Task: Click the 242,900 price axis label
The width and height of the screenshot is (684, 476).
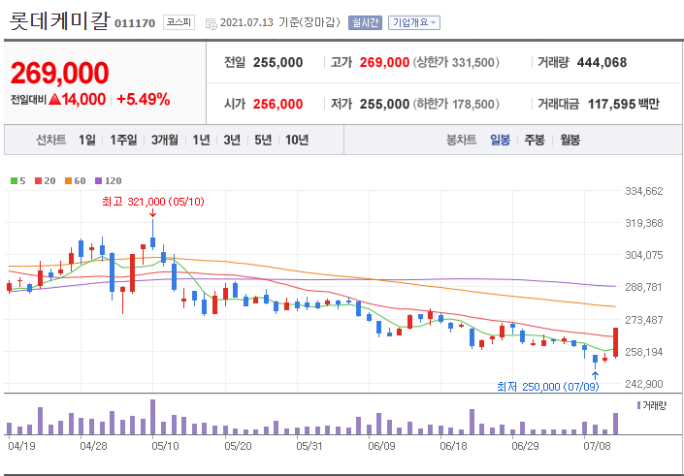Action: [x=644, y=384]
